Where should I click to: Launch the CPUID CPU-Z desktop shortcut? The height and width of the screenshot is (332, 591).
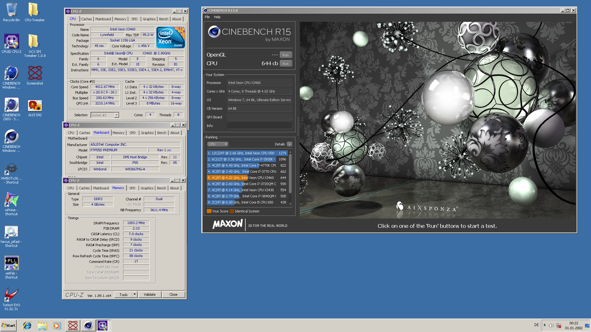pyautogui.click(x=11, y=44)
